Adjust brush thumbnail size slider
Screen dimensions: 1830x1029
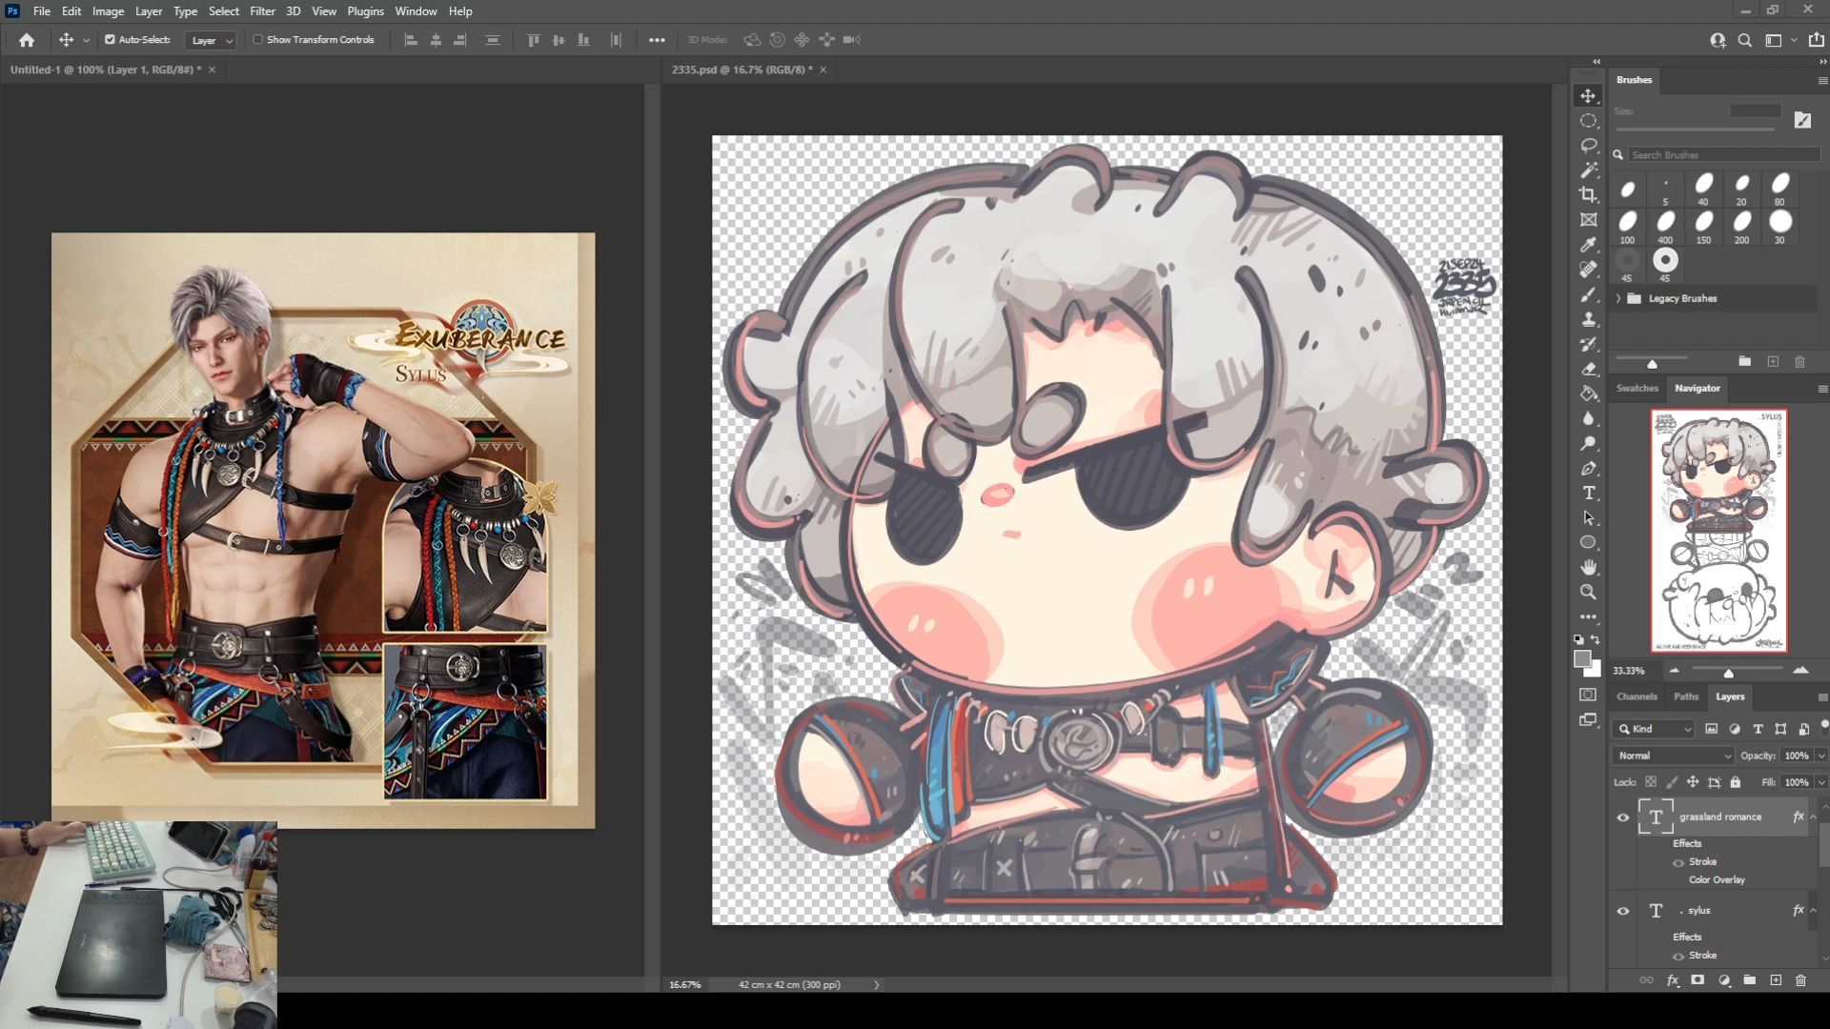pos(1652,364)
